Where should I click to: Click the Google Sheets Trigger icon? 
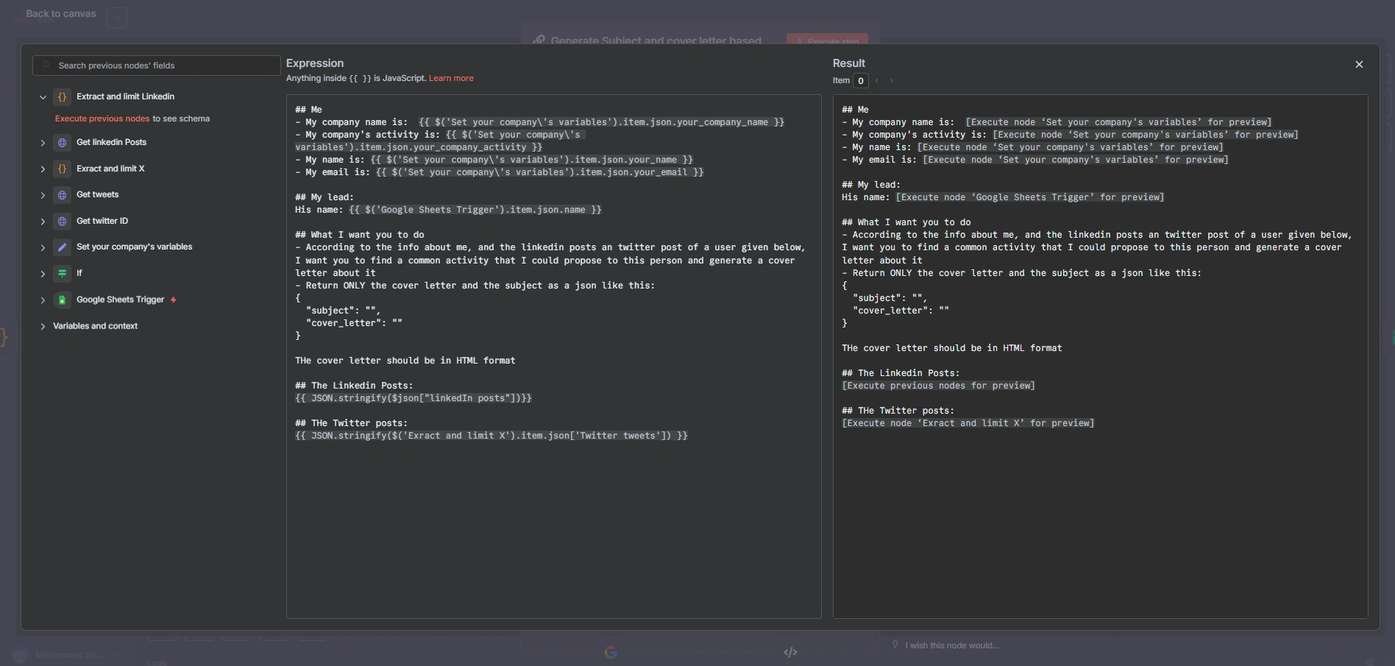coord(63,300)
